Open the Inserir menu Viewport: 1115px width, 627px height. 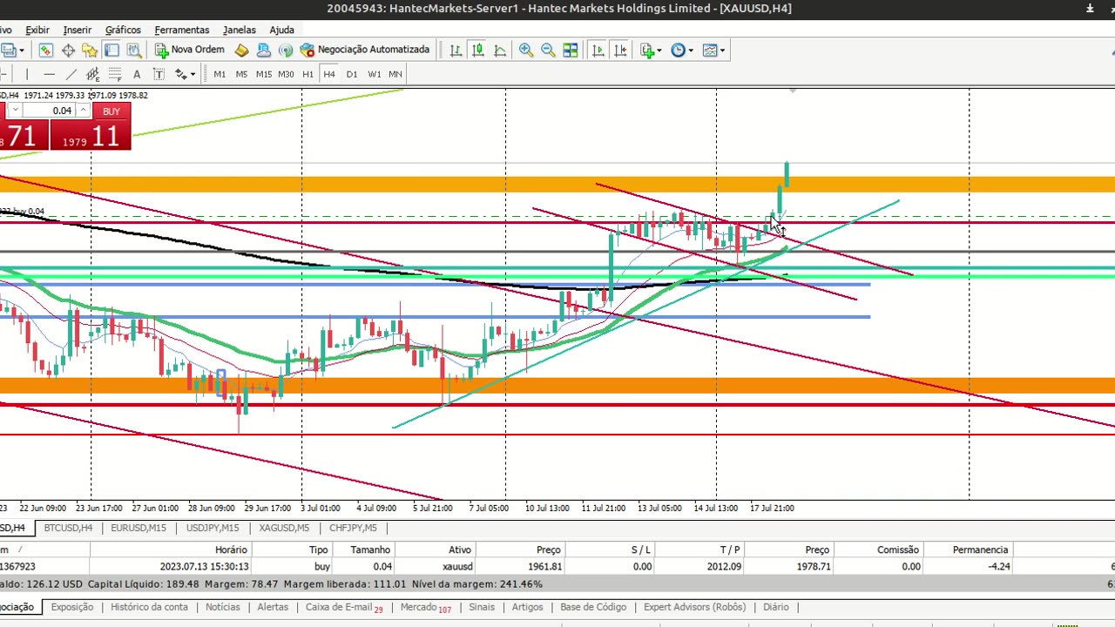coord(78,30)
